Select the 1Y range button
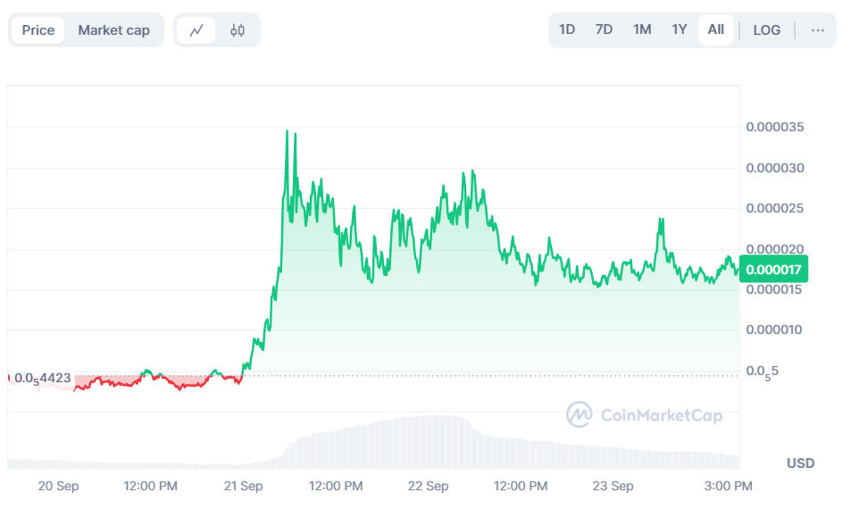This screenshot has width=851, height=518. [x=680, y=30]
